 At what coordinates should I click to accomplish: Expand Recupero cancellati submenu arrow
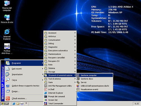pyautogui.click(x=75, y=58)
